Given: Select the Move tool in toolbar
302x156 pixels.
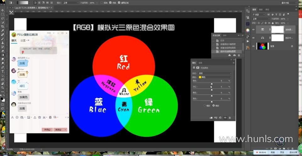Looking at the screenshot, I should (3, 10).
